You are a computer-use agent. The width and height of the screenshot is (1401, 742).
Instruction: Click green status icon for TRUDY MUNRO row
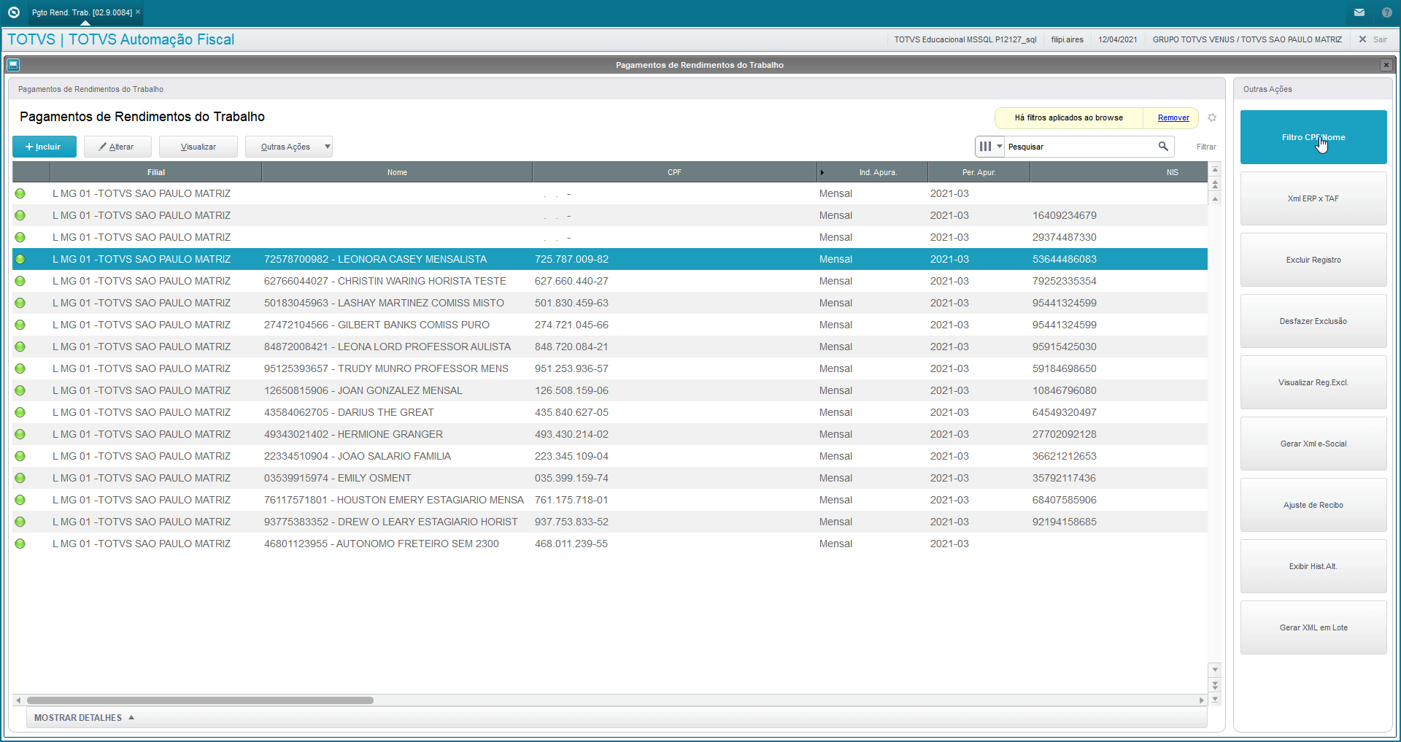tap(20, 368)
